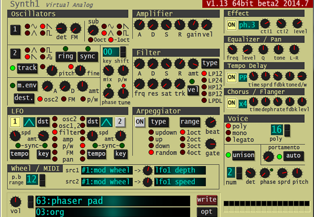Viewport: 314px width, 217px height.
Task: Open the 03:org bank selector
Action: pos(113,212)
